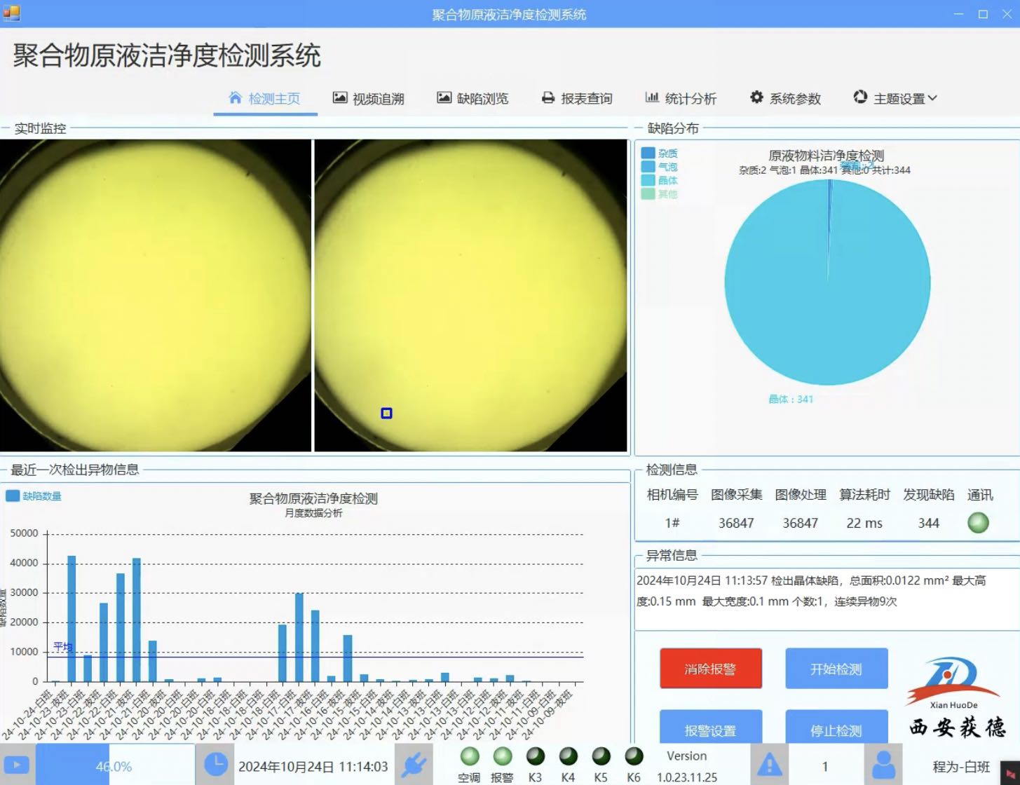Toggle the 杂质 series in the pie legend

pyautogui.click(x=659, y=152)
